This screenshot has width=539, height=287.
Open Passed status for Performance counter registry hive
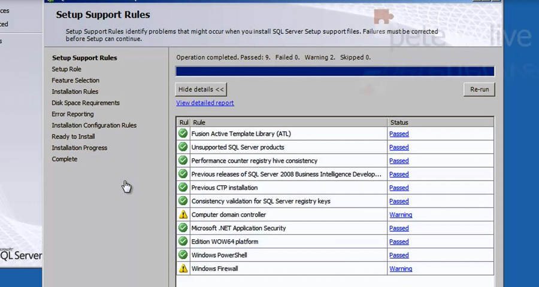click(399, 161)
